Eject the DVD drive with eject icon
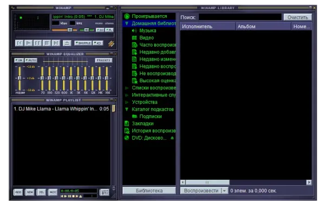The image size is (325, 203). tap(172, 138)
